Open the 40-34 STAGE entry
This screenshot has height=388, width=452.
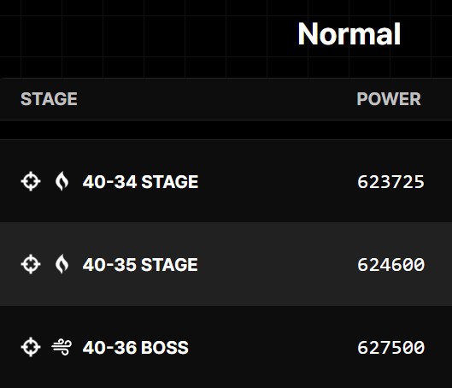(140, 182)
